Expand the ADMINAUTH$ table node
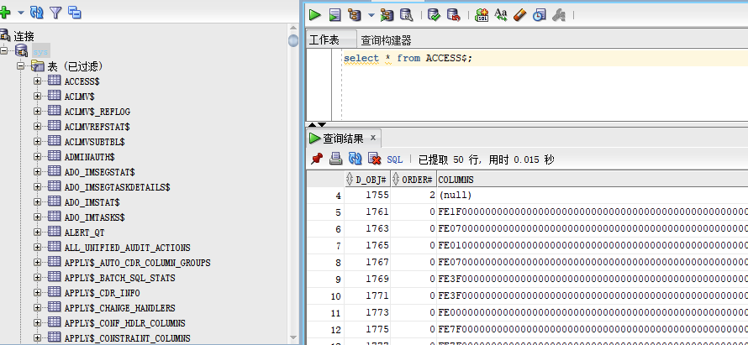 [37, 157]
